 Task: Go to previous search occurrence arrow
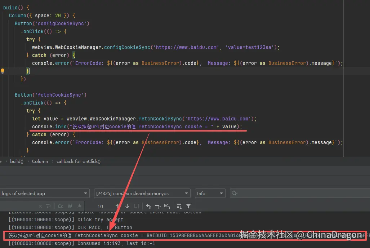pos(118,206)
